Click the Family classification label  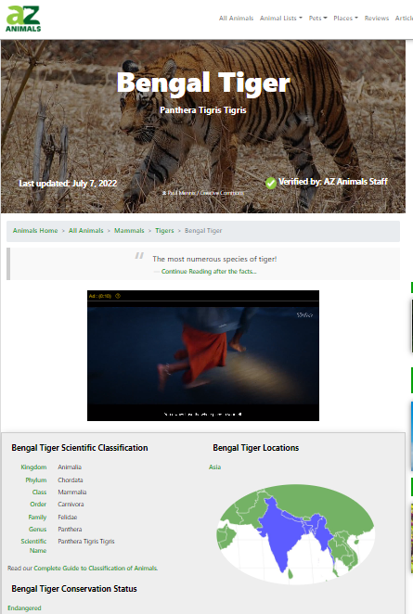[x=37, y=518]
